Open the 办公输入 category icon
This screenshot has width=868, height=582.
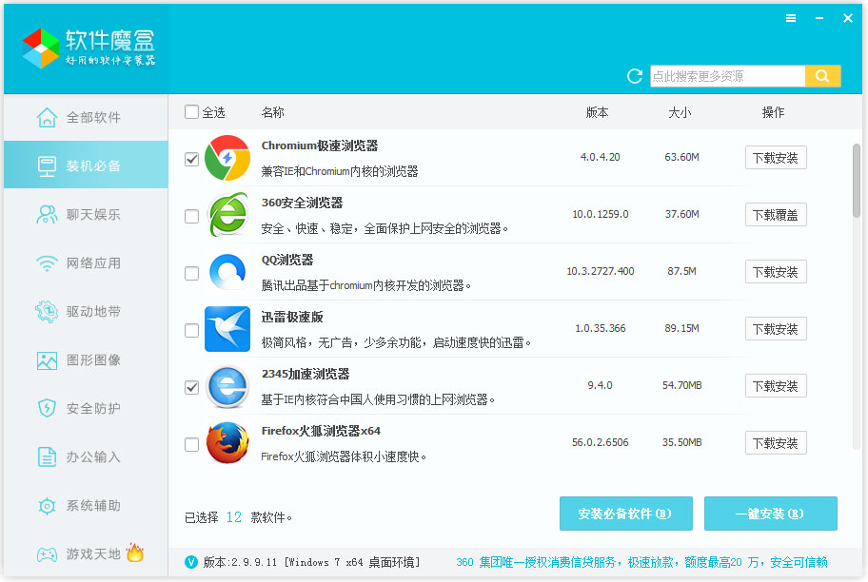pos(46,457)
